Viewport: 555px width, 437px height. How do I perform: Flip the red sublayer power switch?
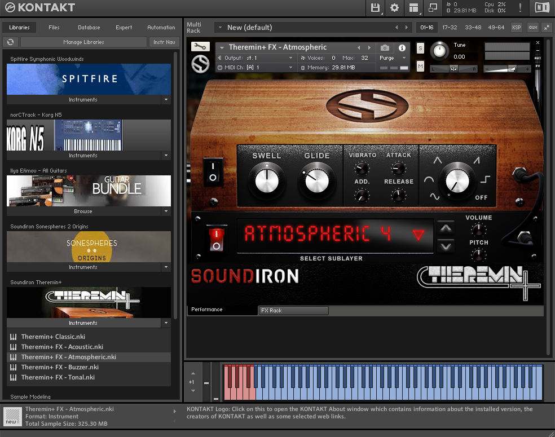[x=216, y=239]
